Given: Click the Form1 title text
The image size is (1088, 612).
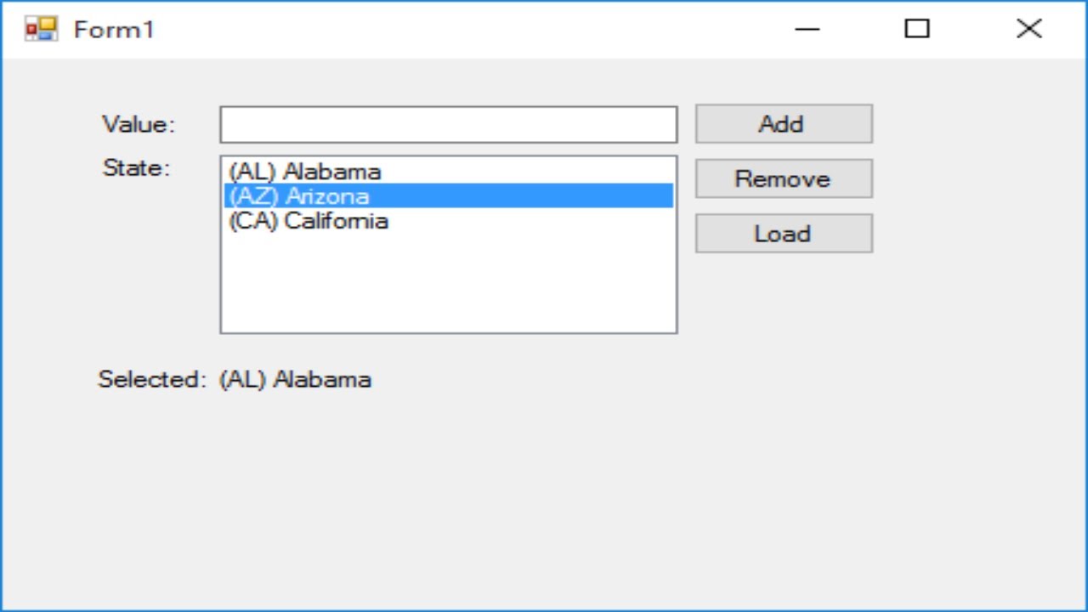Looking at the screenshot, I should pyautogui.click(x=114, y=30).
